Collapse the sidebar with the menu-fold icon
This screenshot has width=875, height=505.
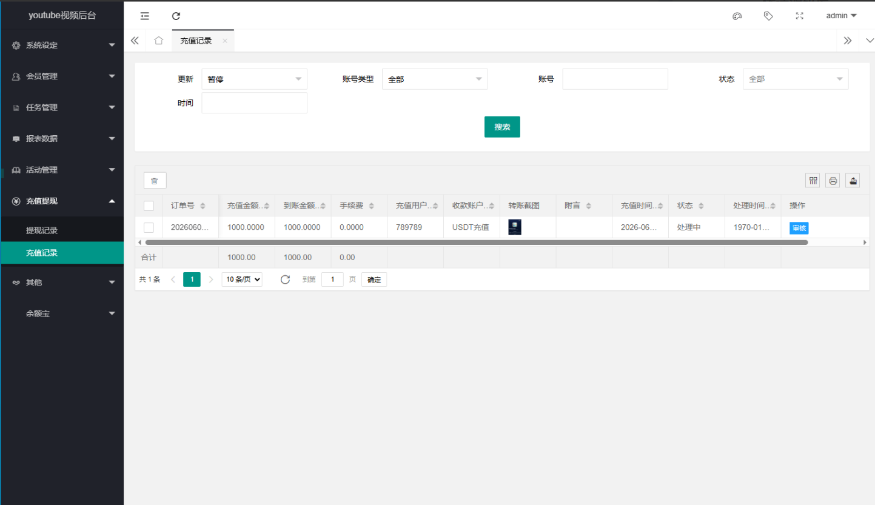(144, 16)
